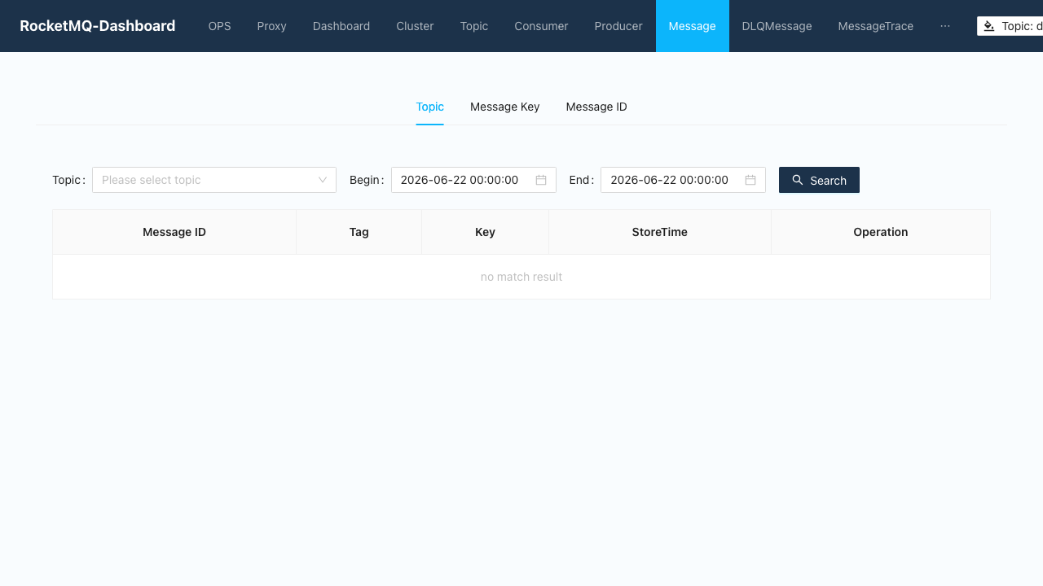
Task: Click the Operation column header
Action: click(881, 232)
